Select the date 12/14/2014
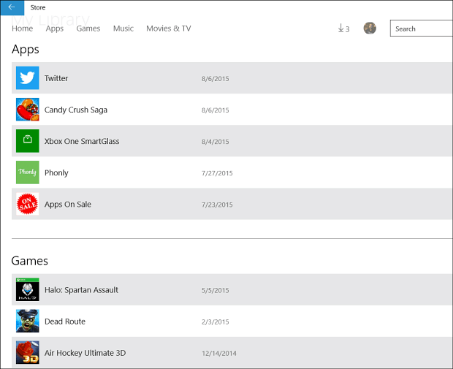 click(219, 353)
